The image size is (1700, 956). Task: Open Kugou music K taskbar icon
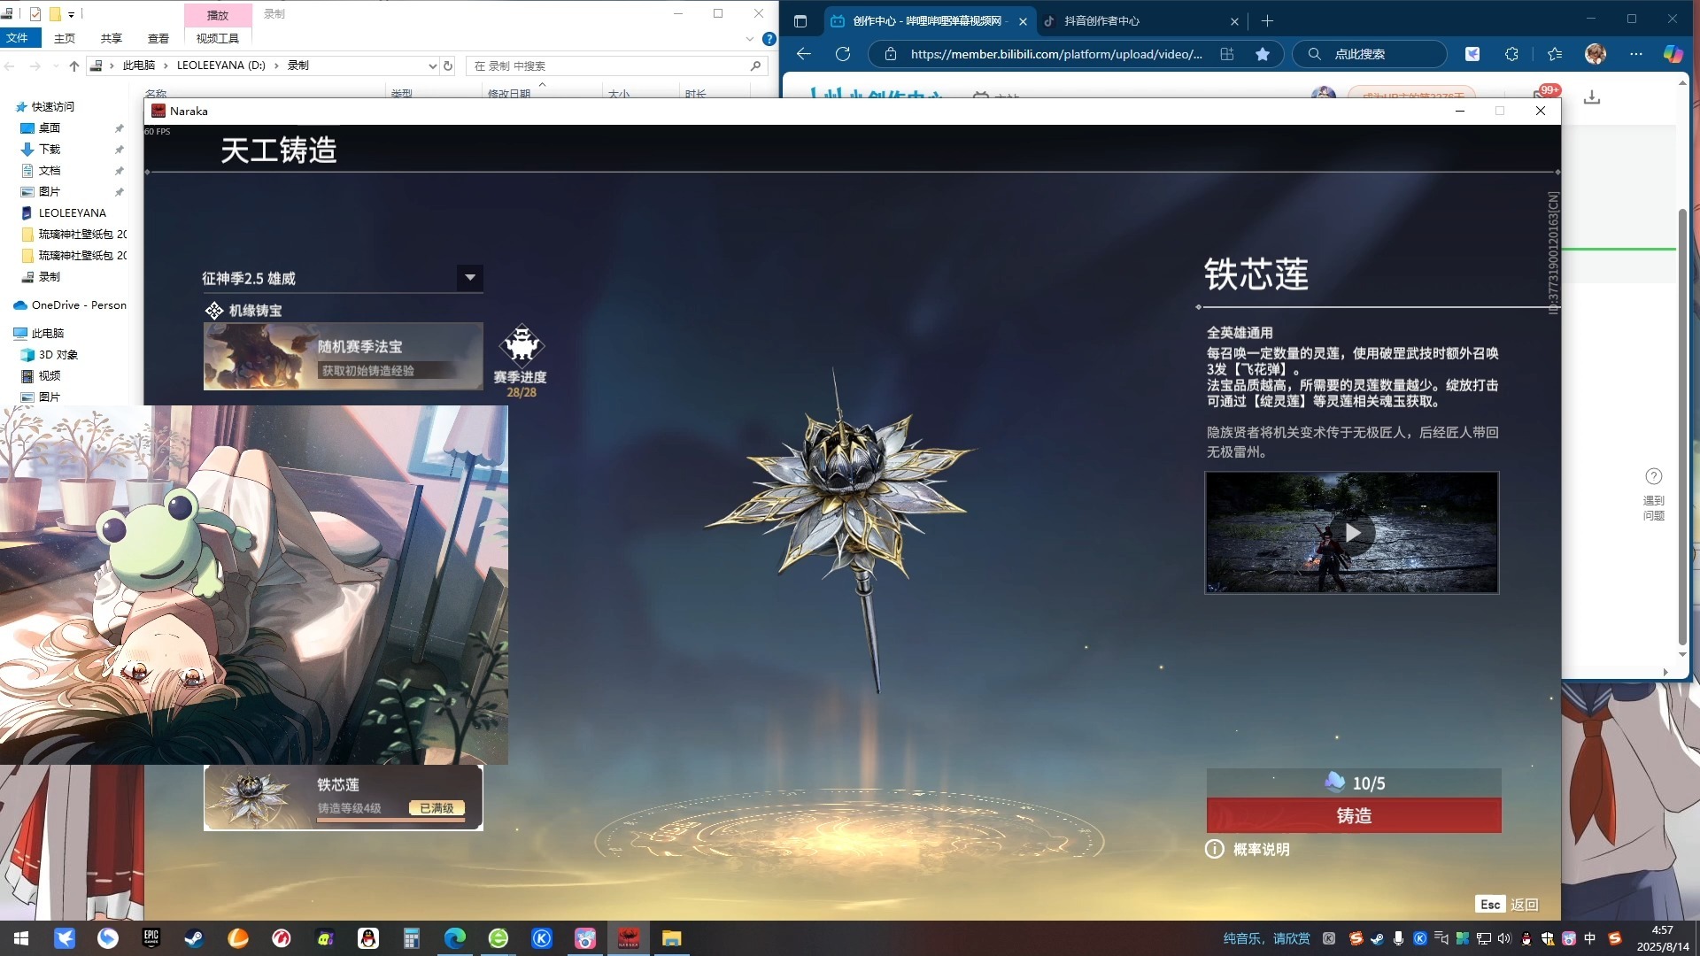[x=542, y=938]
